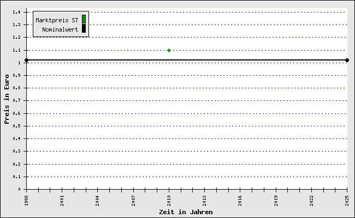Click the 'Preis in Euro' axis title
Screen dimensions: 355x218
[7, 99]
